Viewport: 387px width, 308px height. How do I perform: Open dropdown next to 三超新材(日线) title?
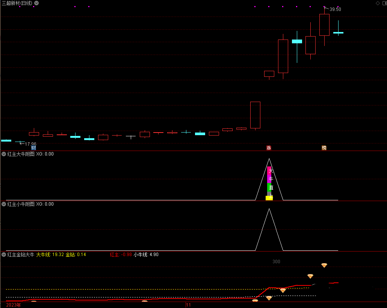(36, 3)
